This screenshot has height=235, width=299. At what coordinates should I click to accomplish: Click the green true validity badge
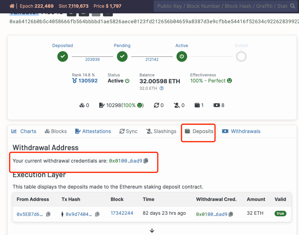pos(280,213)
